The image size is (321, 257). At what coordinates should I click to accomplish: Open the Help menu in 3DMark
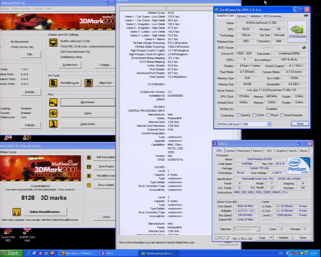[x=49, y=9]
